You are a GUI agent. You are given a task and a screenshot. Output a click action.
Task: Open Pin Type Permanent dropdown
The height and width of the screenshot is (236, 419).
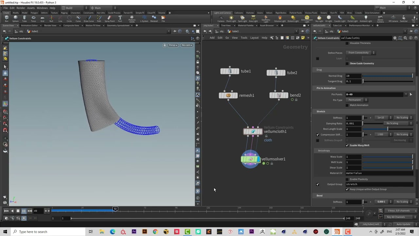tap(357, 100)
